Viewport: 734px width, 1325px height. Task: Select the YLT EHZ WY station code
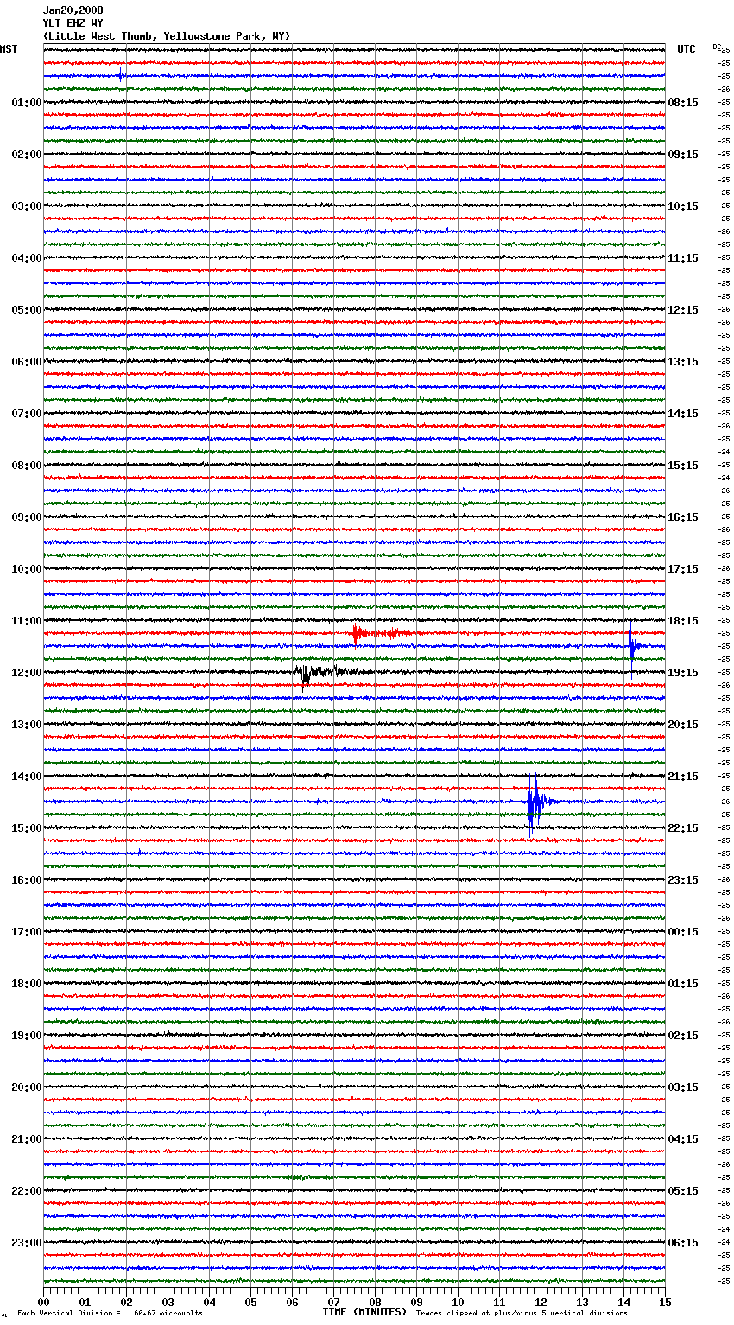[73, 23]
